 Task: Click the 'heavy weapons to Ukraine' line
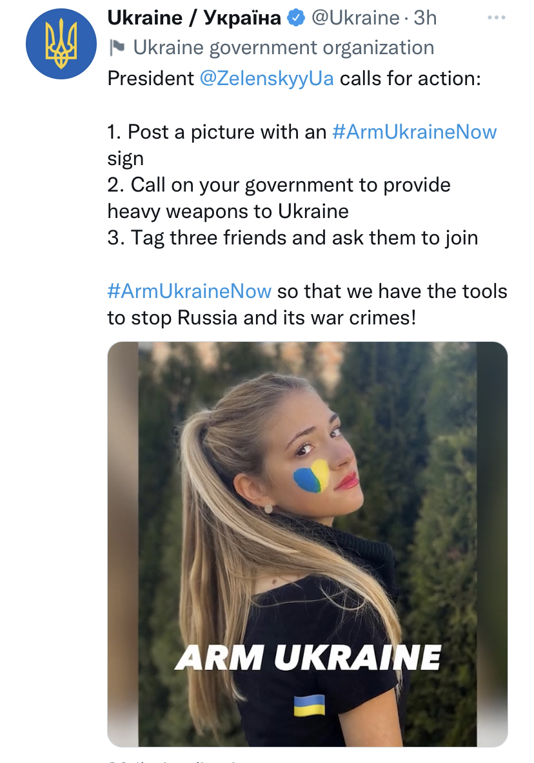228,211
